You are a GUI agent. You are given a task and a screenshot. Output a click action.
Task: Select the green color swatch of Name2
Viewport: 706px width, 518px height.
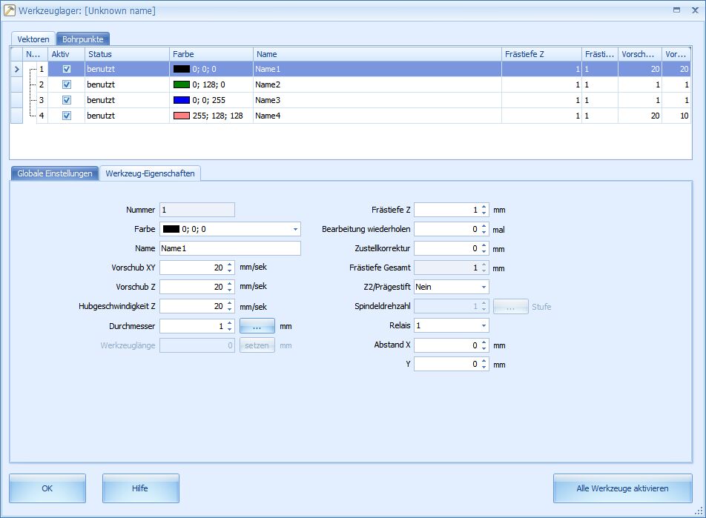(182, 84)
